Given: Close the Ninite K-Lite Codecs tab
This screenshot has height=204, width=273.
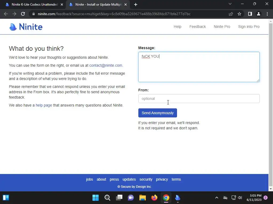Looking at the screenshot, I should 62,5.
